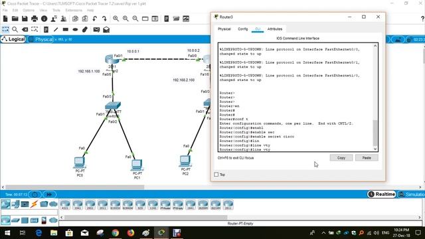Redo the last undone action
425x239 pixels.
pos(104,19)
